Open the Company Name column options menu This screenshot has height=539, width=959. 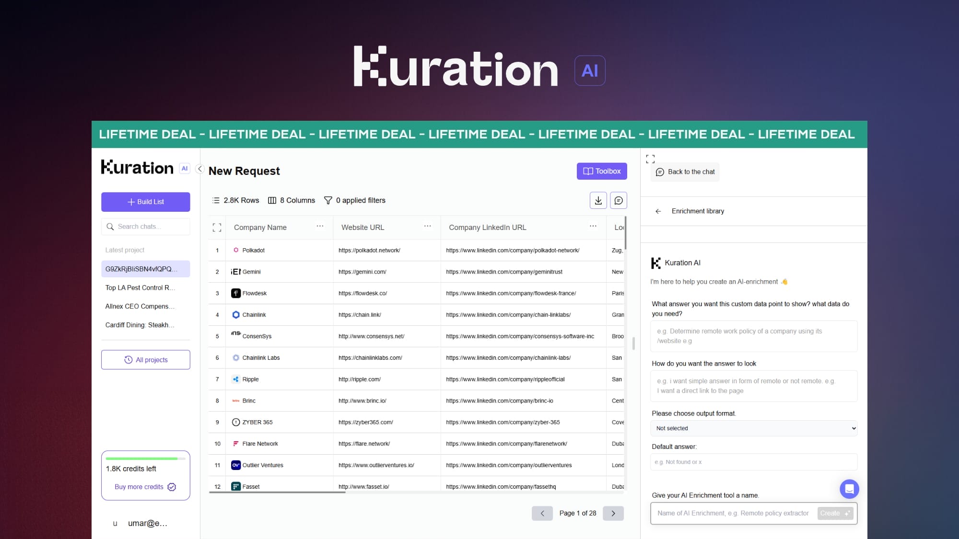[320, 226]
